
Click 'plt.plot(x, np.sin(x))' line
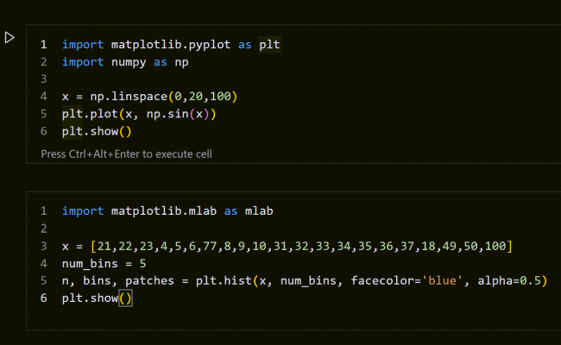coord(139,114)
